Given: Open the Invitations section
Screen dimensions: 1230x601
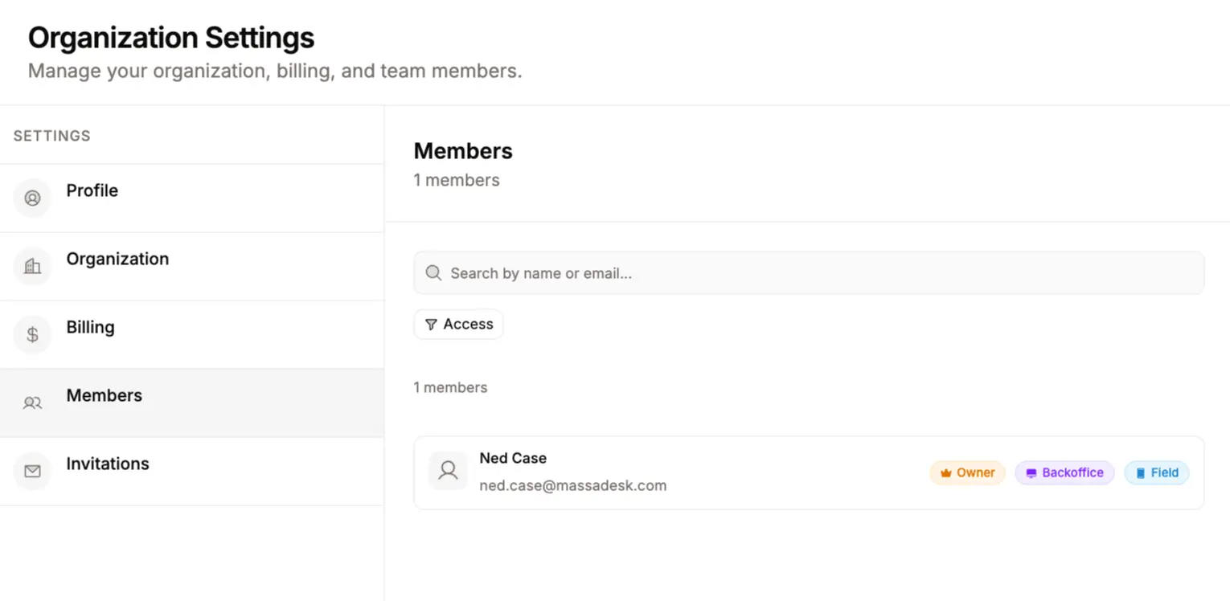Looking at the screenshot, I should point(108,464).
